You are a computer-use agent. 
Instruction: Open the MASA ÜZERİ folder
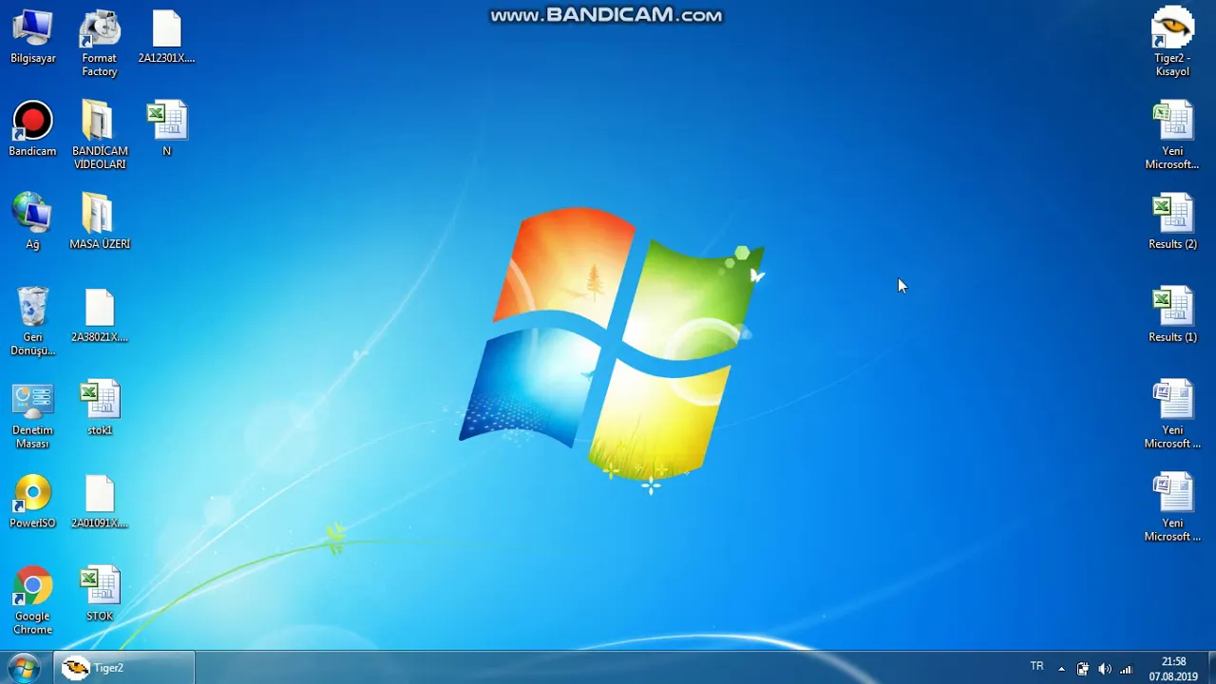99,221
